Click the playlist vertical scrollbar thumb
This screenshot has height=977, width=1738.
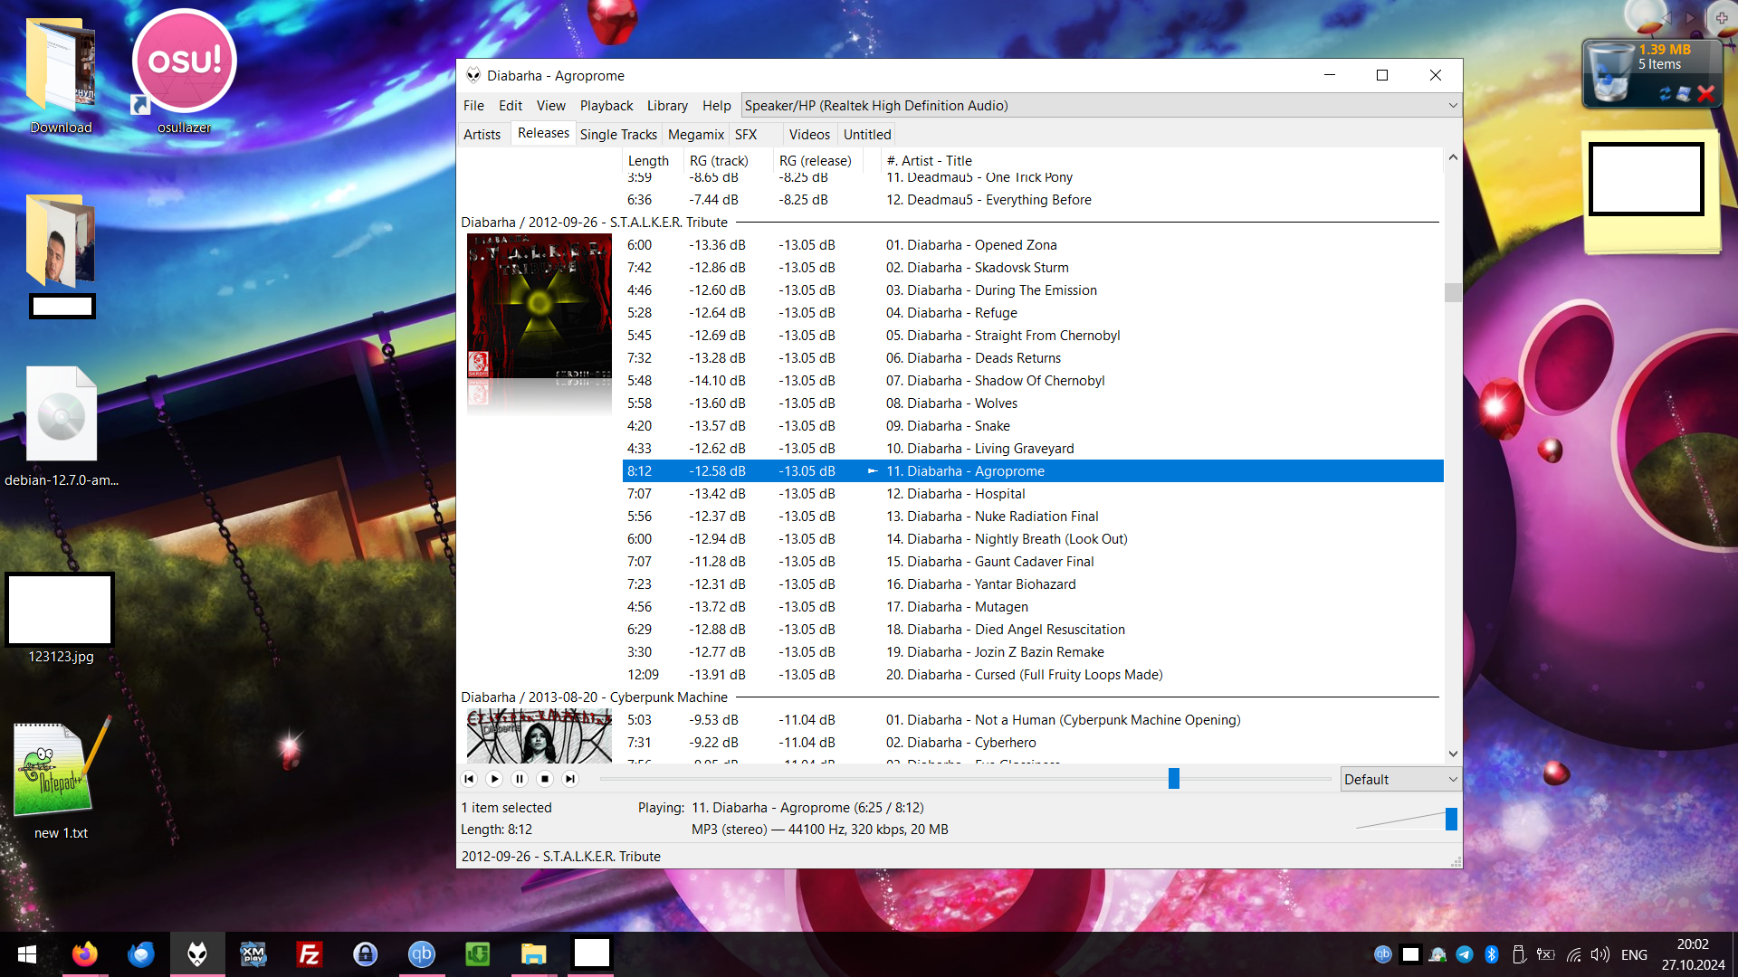[1453, 292]
